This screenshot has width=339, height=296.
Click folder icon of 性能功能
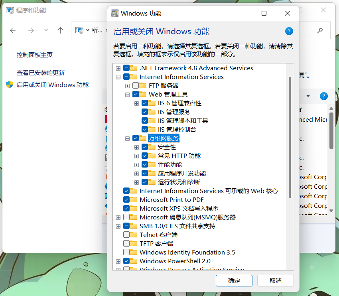(x=152, y=164)
